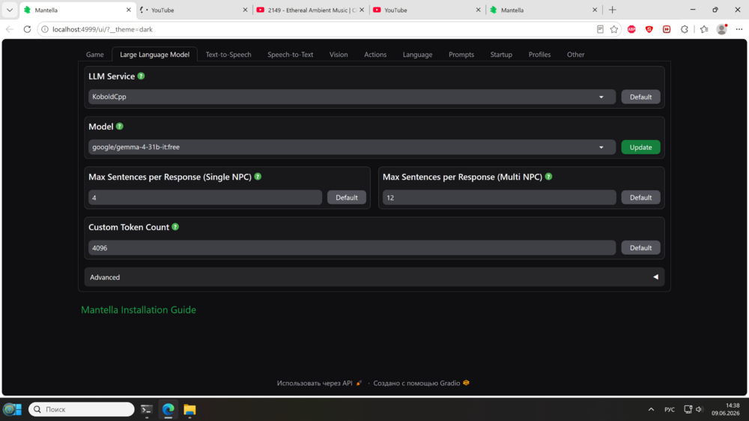Open the Language tab
This screenshot has height=421, width=749.
(417, 55)
